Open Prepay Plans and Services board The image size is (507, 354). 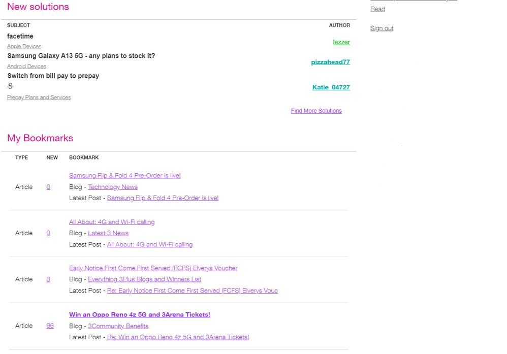[x=39, y=98]
